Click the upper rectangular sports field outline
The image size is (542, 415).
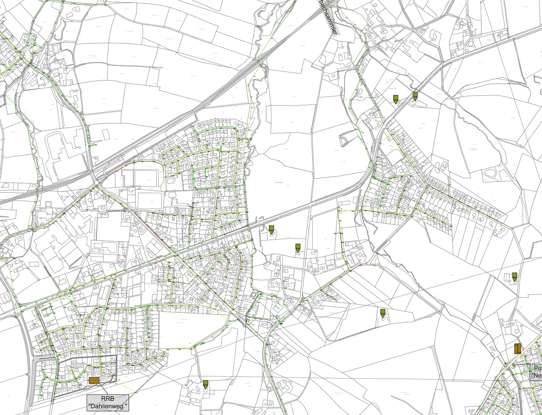[144, 176]
